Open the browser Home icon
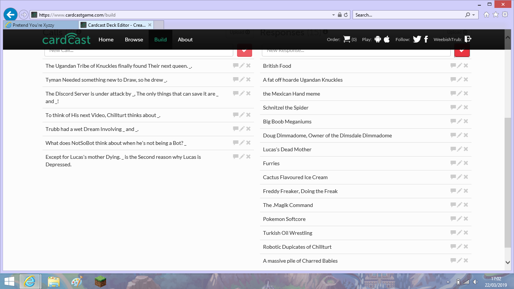Viewport: 514px width, 289px height. coord(487,15)
